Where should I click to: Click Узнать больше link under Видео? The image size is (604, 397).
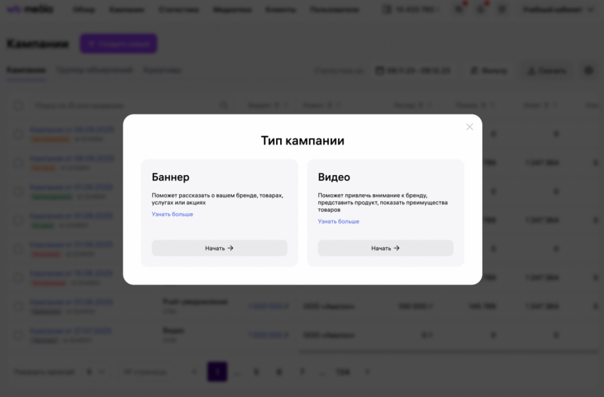click(338, 221)
